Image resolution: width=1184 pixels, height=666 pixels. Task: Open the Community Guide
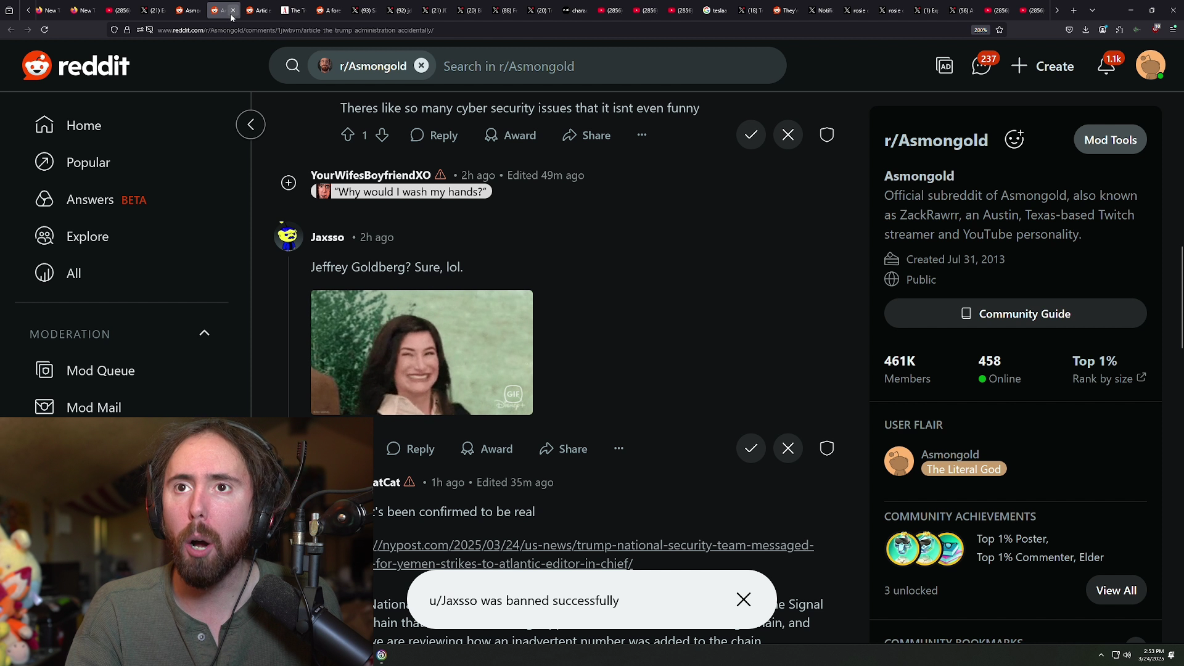[x=1015, y=313]
